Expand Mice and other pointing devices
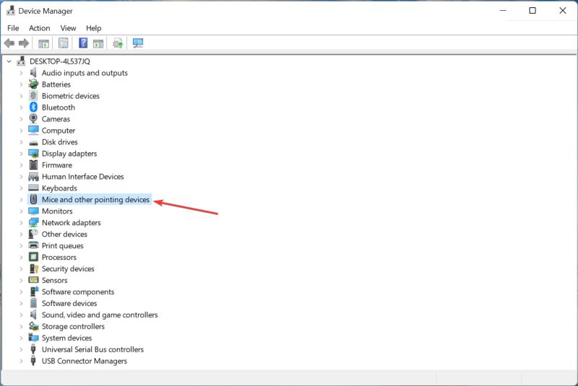Image resolution: width=578 pixels, height=386 pixels. click(x=21, y=200)
